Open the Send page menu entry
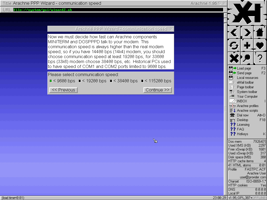This screenshot has height=200, width=267. tap(247, 73)
